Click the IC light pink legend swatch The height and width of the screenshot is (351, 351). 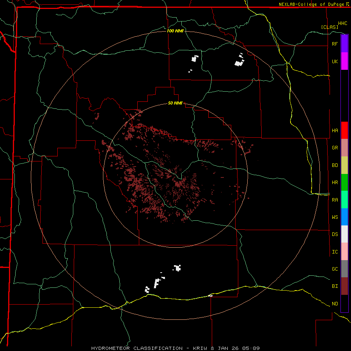(x=344, y=252)
